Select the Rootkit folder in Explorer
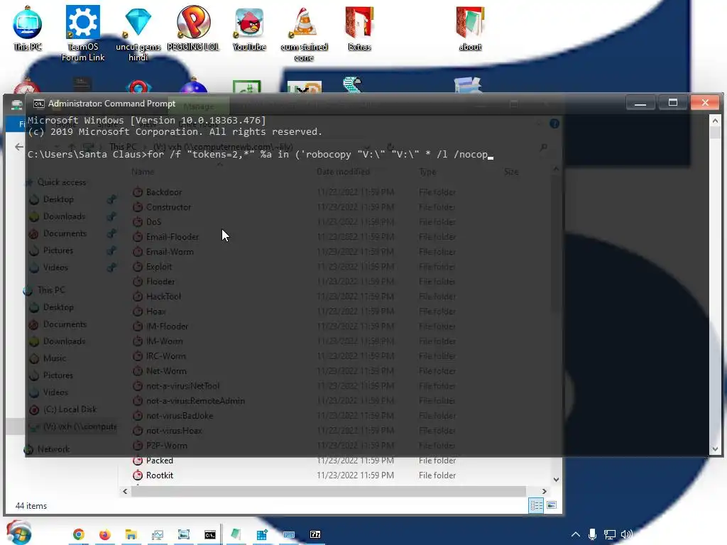 click(x=160, y=475)
